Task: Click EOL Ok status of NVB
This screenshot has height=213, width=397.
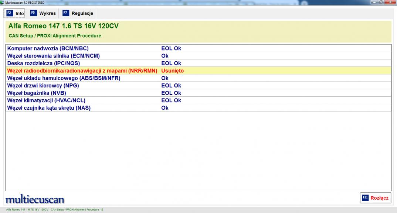Action: (x=171, y=93)
